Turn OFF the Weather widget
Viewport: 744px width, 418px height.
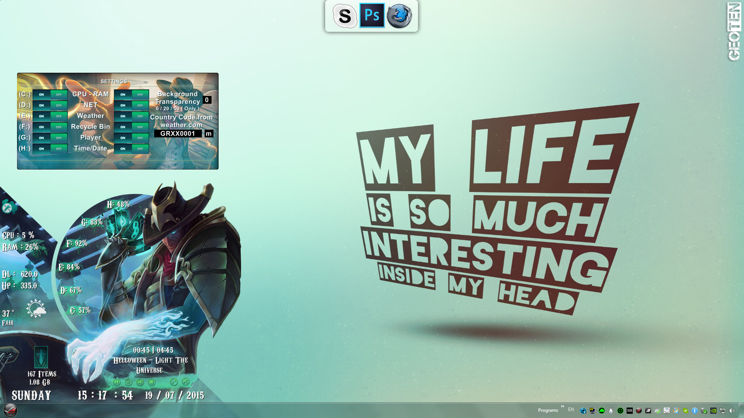[140, 116]
